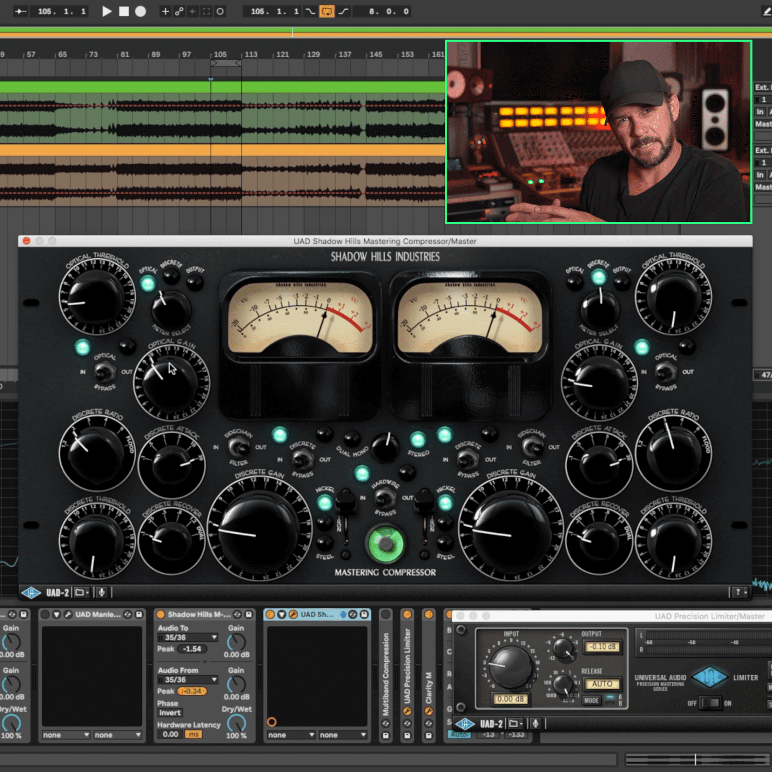The height and width of the screenshot is (772, 772).
Task: Click the collapsed UAD Precision Limiter wrench icon
Action: [x=407, y=712]
